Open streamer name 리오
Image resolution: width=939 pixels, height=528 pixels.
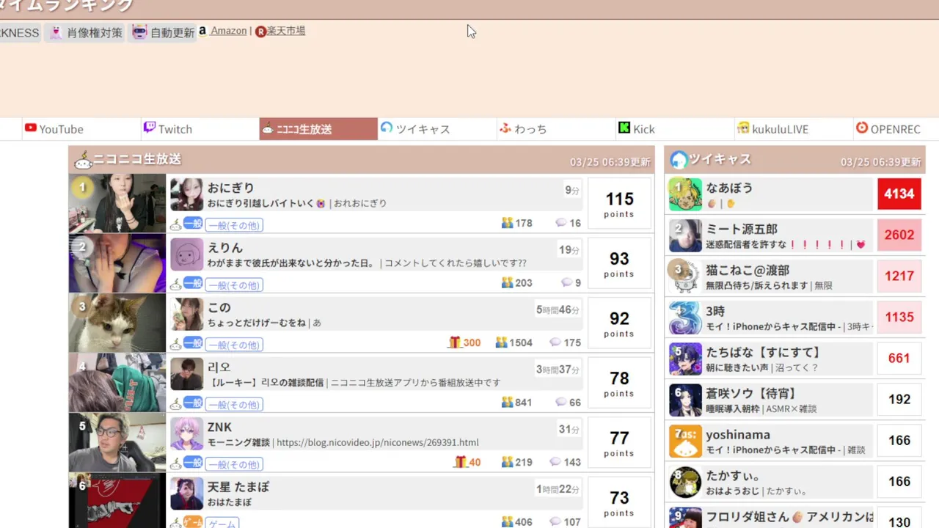219,367
